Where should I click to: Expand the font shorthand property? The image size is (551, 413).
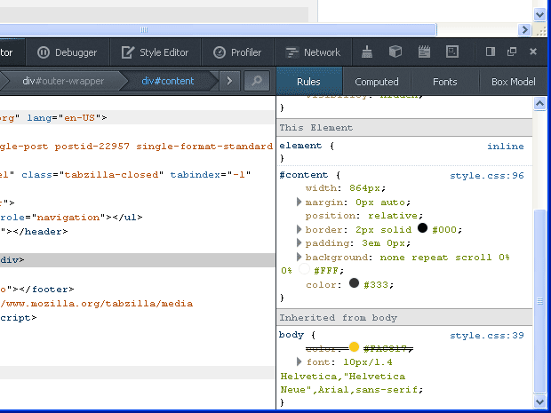pyautogui.click(x=299, y=361)
